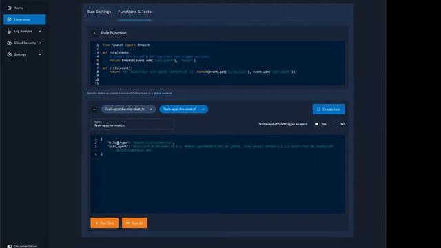
Task: Select the Test-apache-match test tab
Action: pos(180,109)
